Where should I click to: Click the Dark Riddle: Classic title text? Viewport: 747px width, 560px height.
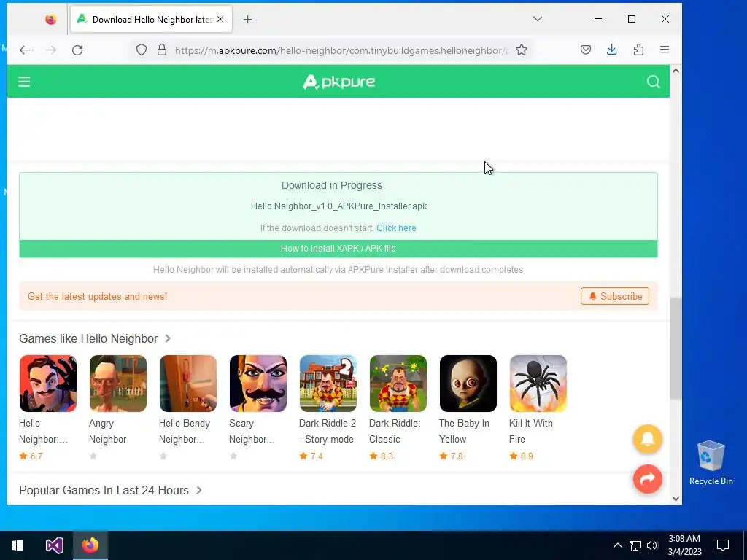[395, 431]
